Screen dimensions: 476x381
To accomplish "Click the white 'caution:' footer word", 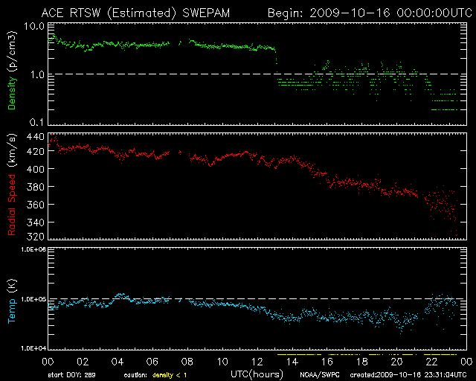I will (x=135, y=375).
